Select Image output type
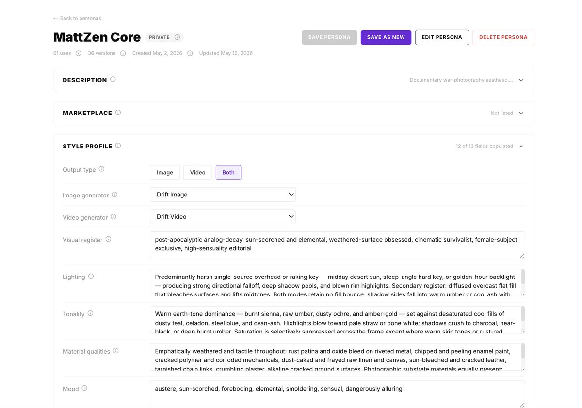 pyautogui.click(x=165, y=172)
